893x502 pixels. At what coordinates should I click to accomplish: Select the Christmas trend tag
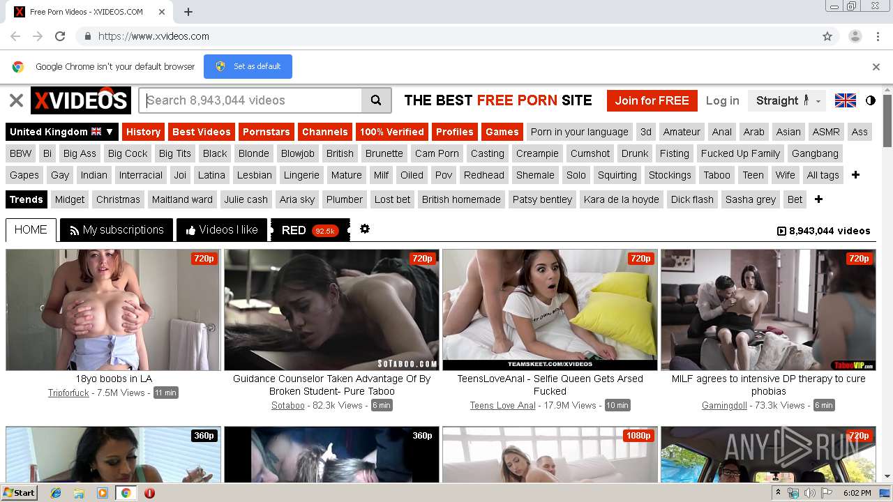click(118, 199)
